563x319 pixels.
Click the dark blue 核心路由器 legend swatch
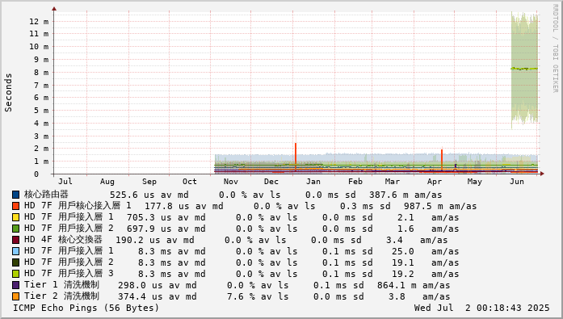click(16, 195)
